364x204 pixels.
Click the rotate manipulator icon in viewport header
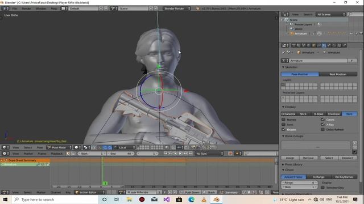(x=110, y=147)
